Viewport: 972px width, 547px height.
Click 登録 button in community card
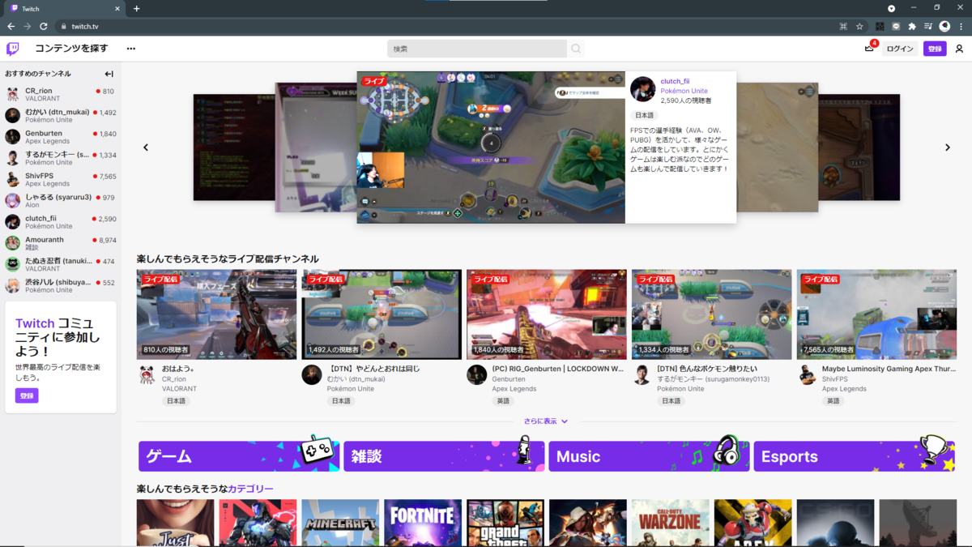(x=27, y=395)
